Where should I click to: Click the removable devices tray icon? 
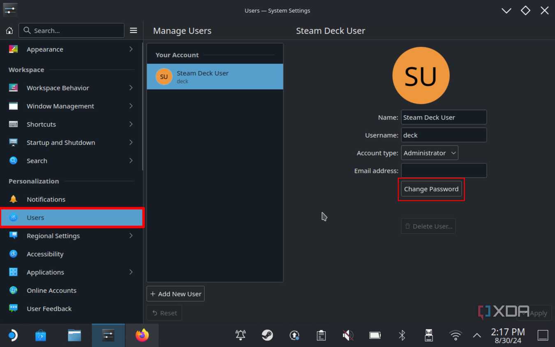coord(429,335)
